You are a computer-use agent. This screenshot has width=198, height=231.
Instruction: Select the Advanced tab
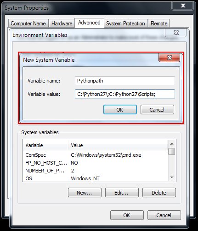point(89,23)
